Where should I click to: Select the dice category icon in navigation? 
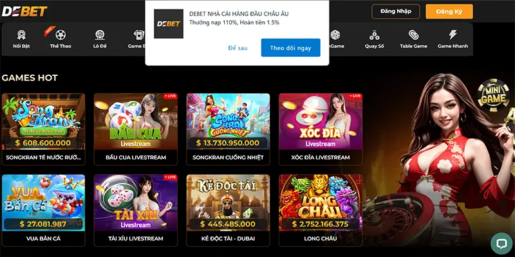pyautogui.click(x=335, y=35)
